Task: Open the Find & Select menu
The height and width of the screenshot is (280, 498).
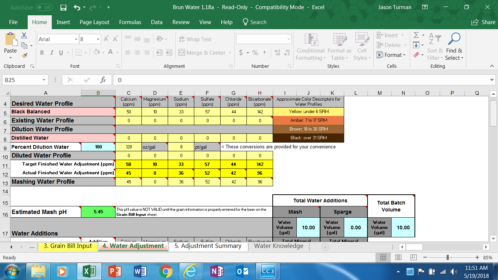Action: pyautogui.click(x=454, y=47)
